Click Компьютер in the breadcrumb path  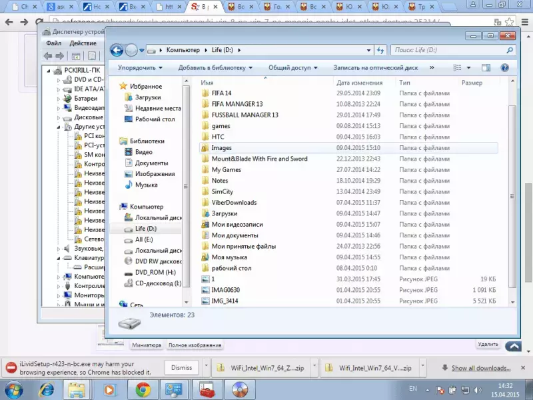point(183,50)
